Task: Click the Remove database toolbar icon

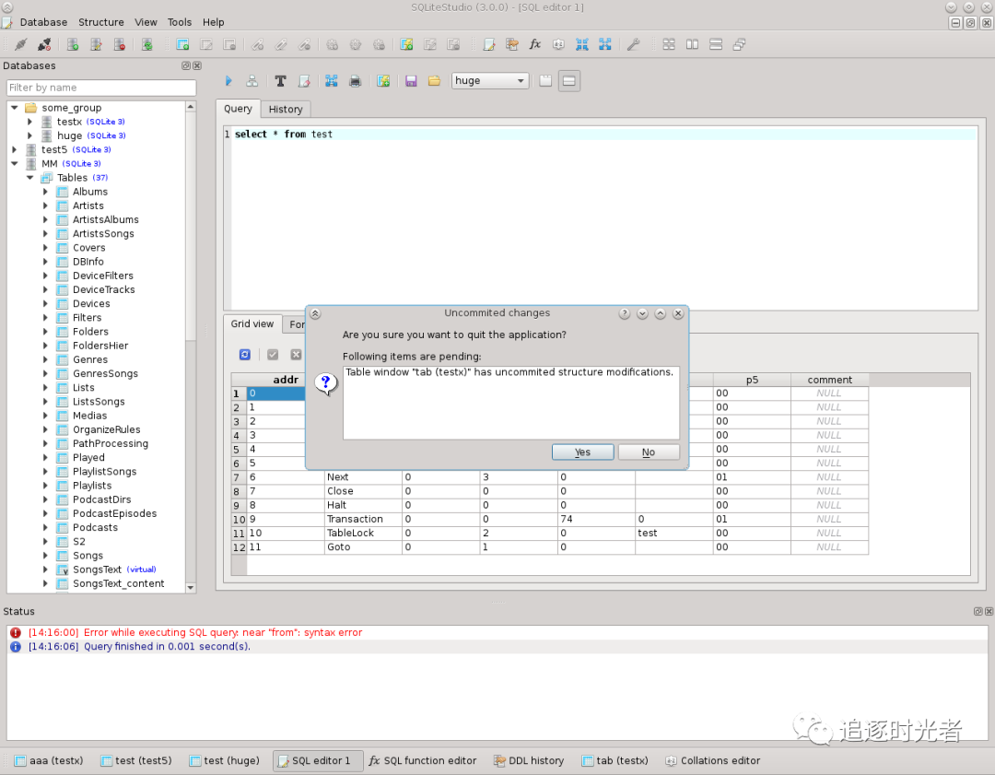Action: pos(119,44)
